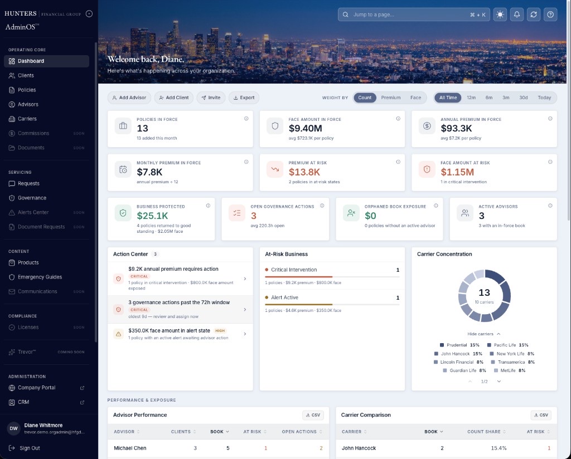
Task: Sort Advisor Performance by Book column
Action: [220, 432]
